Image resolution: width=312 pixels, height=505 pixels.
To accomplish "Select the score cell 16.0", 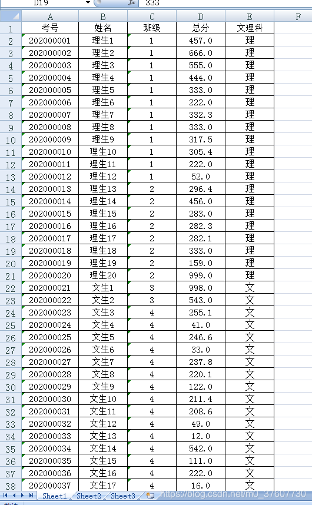I will click(201, 486).
